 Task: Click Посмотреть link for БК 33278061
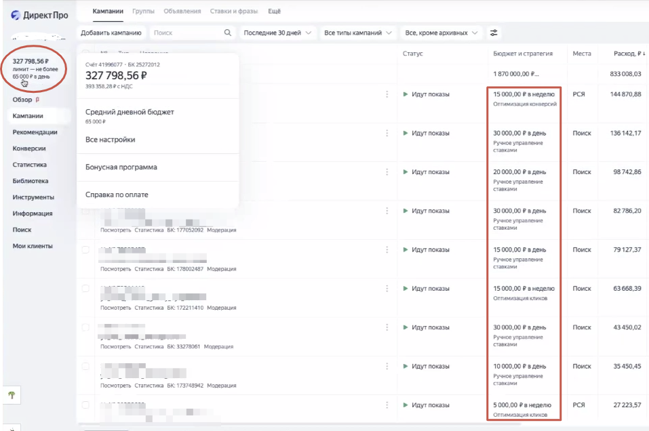(x=115, y=346)
